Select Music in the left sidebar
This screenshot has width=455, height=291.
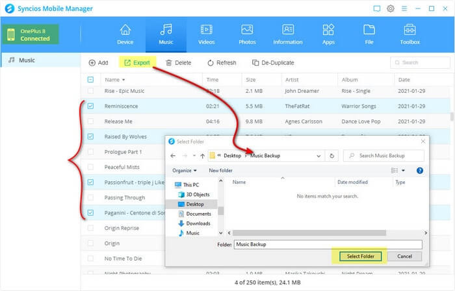click(x=40, y=60)
